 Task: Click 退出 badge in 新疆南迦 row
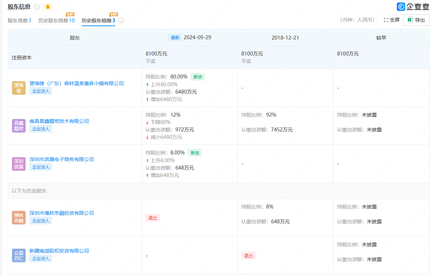click(x=248, y=256)
